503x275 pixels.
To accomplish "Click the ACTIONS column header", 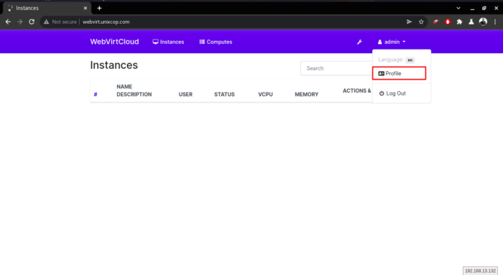I will 356,90.
